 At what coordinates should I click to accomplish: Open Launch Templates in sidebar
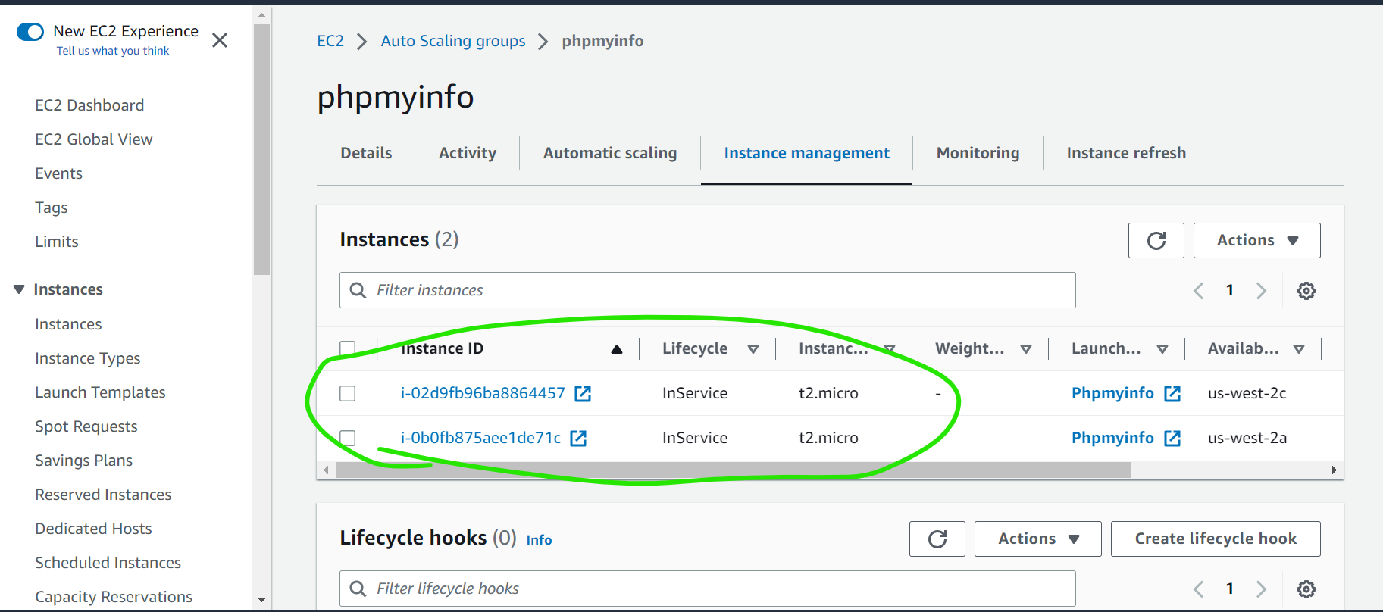click(x=100, y=392)
